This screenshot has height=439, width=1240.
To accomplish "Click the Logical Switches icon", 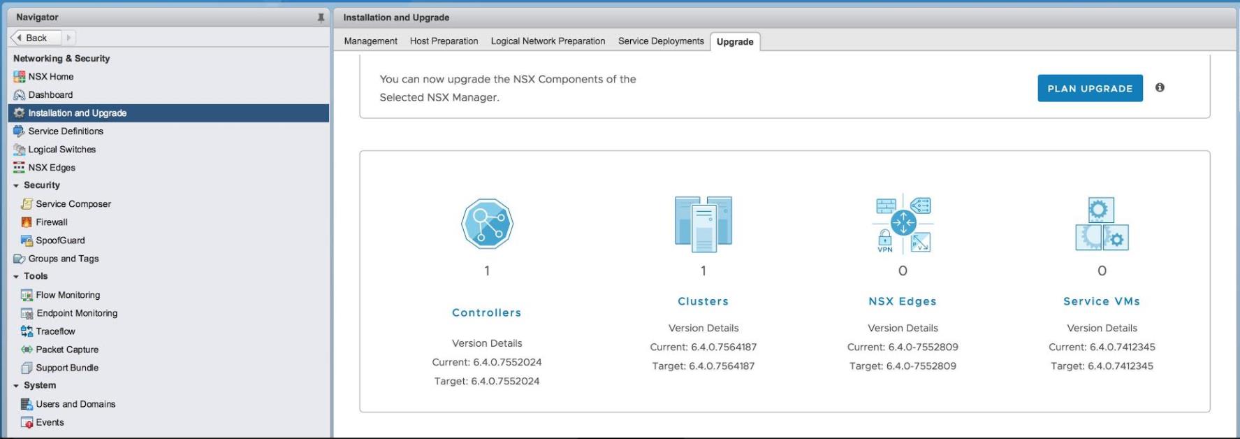I will [20, 150].
